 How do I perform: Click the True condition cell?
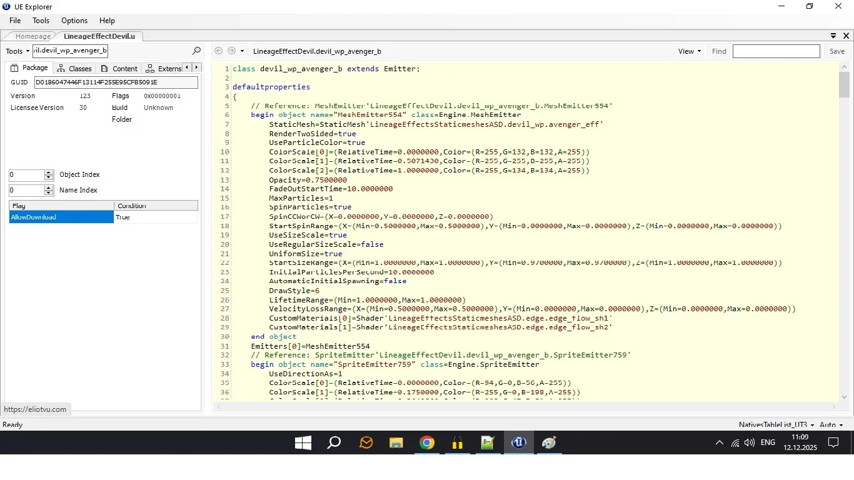[x=156, y=217]
